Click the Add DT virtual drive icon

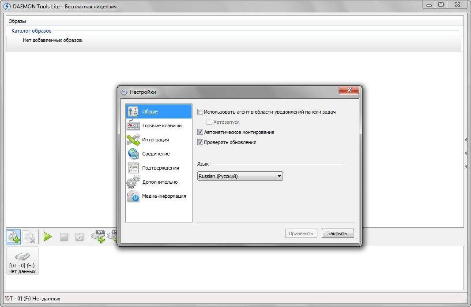coord(98,237)
